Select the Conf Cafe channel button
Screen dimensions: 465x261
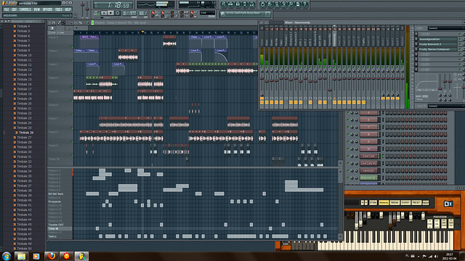pyautogui.click(x=369, y=156)
